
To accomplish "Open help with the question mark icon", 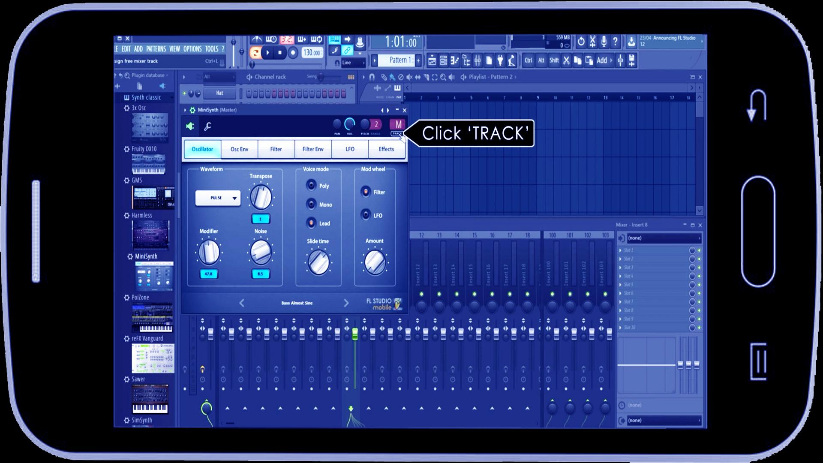I will (x=615, y=42).
